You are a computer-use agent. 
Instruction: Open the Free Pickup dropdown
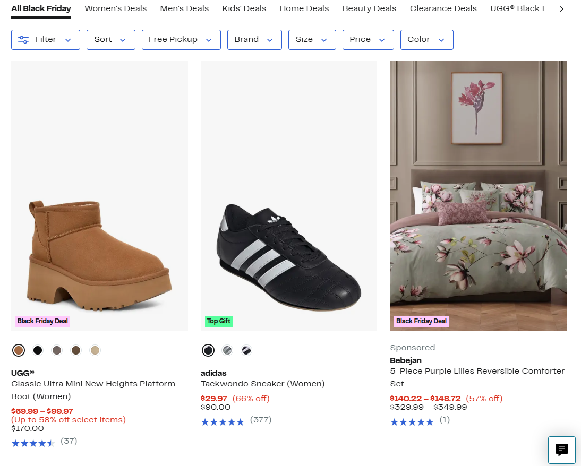(x=181, y=40)
